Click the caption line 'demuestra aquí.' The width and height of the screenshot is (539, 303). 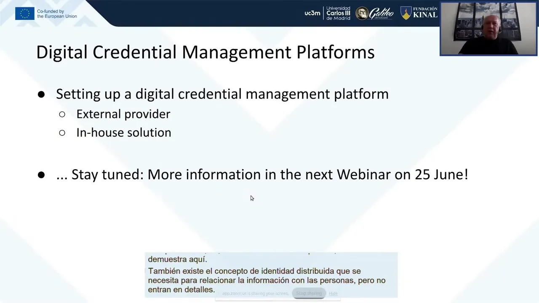click(177, 259)
